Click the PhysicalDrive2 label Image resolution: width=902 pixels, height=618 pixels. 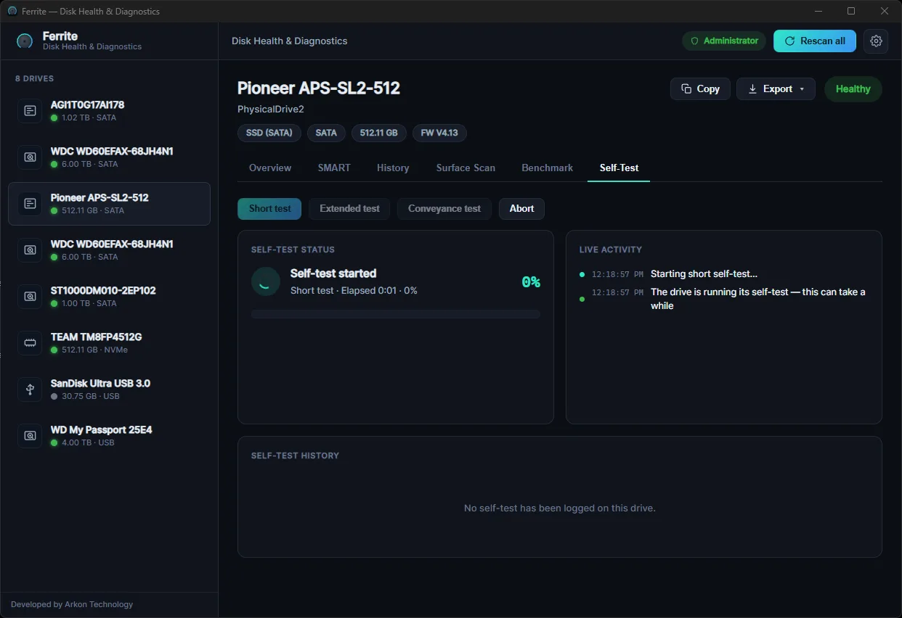pyautogui.click(x=271, y=110)
